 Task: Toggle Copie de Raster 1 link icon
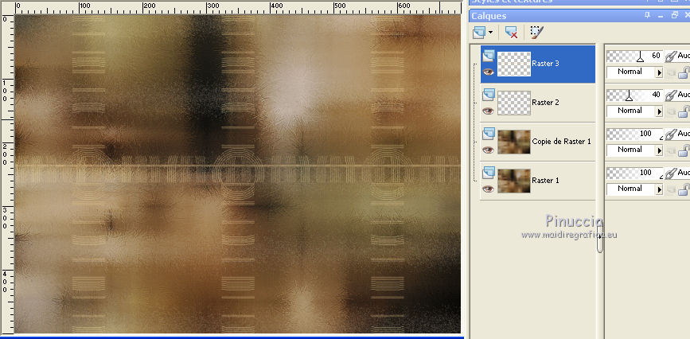(x=671, y=134)
